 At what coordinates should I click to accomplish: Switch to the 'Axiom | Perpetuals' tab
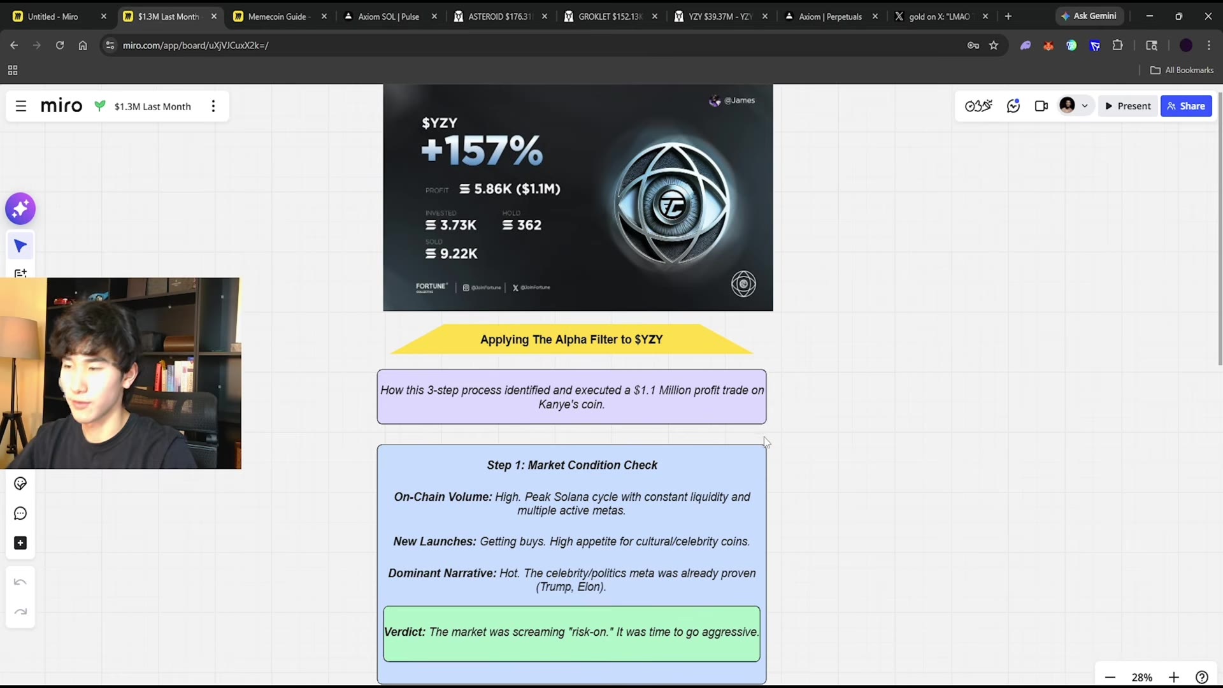tap(830, 17)
